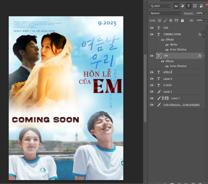This screenshot has height=184, width=208.
Task: Lock all padlock icon
Action: tap(182, 20)
